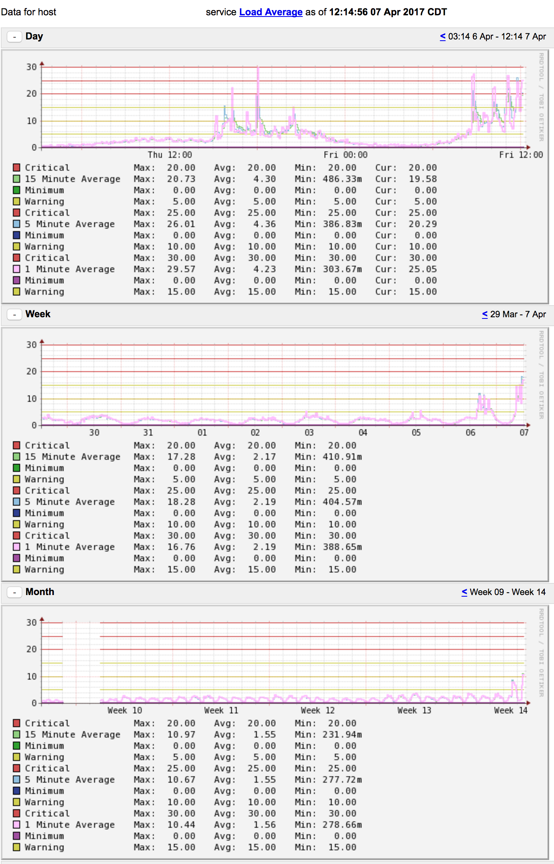Click Month graph '5 Minute Average' legend label
The width and height of the screenshot is (554, 864).
(70, 779)
